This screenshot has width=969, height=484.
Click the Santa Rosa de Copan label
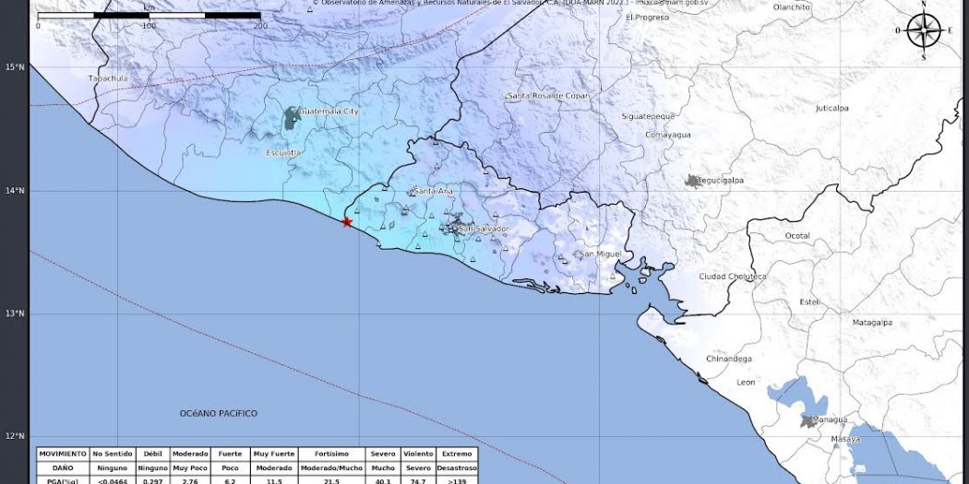pyautogui.click(x=548, y=96)
